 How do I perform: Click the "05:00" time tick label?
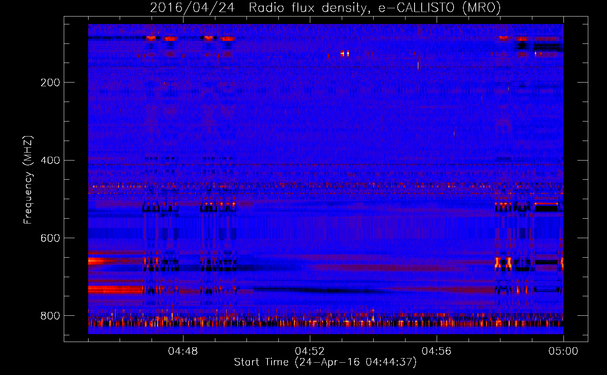(x=563, y=351)
